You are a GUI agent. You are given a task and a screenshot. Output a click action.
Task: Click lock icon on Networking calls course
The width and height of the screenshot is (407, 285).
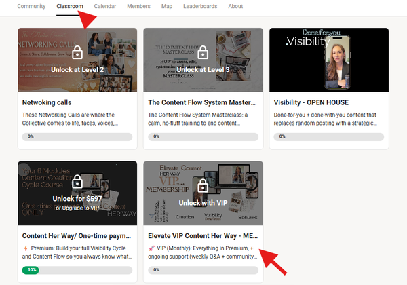click(x=77, y=52)
